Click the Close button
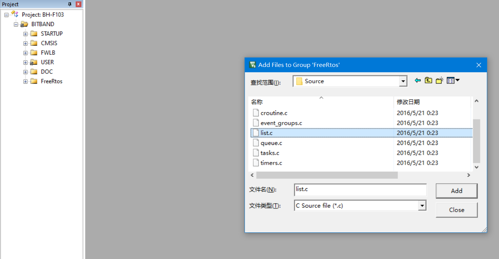This screenshot has height=259, width=499. click(x=456, y=210)
